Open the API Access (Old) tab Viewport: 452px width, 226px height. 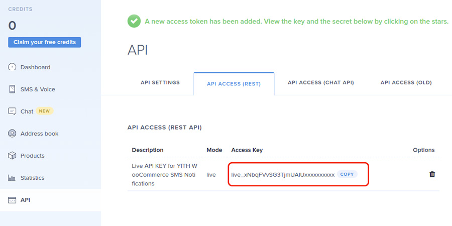[406, 83]
